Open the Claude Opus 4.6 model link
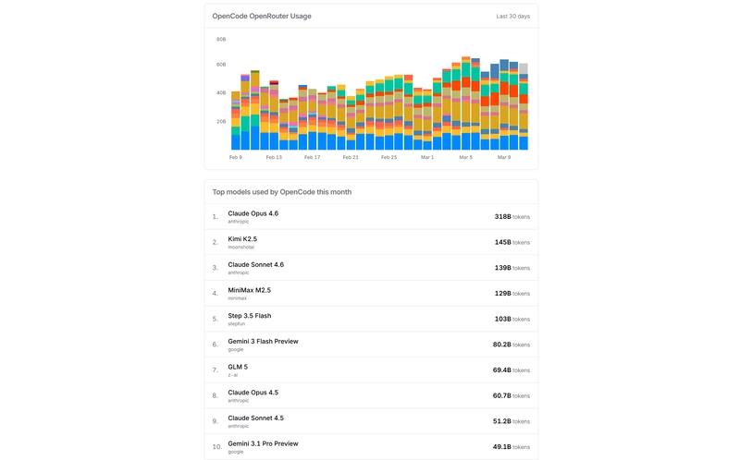Viewport: 740px width, 460px height. click(x=253, y=213)
